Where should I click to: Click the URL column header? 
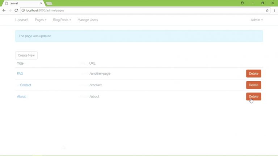[92, 63]
